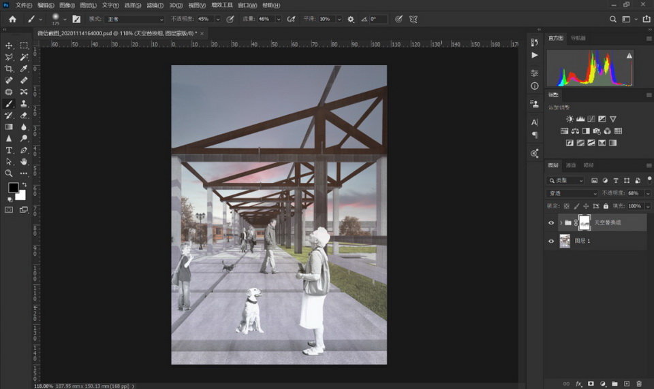Click the foreground color swatch
Viewport: 654px width, 389px height.
tap(13, 188)
